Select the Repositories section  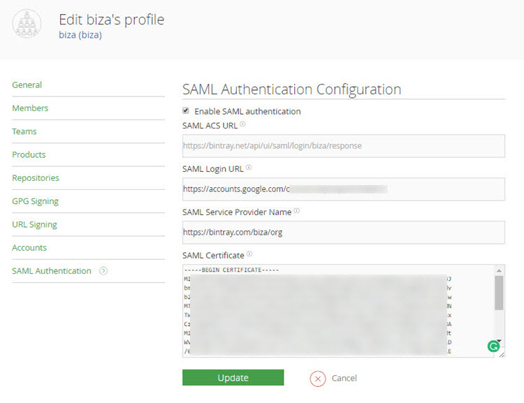tap(36, 178)
